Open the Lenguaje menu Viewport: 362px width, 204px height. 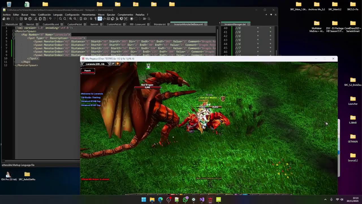pos(58,15)
